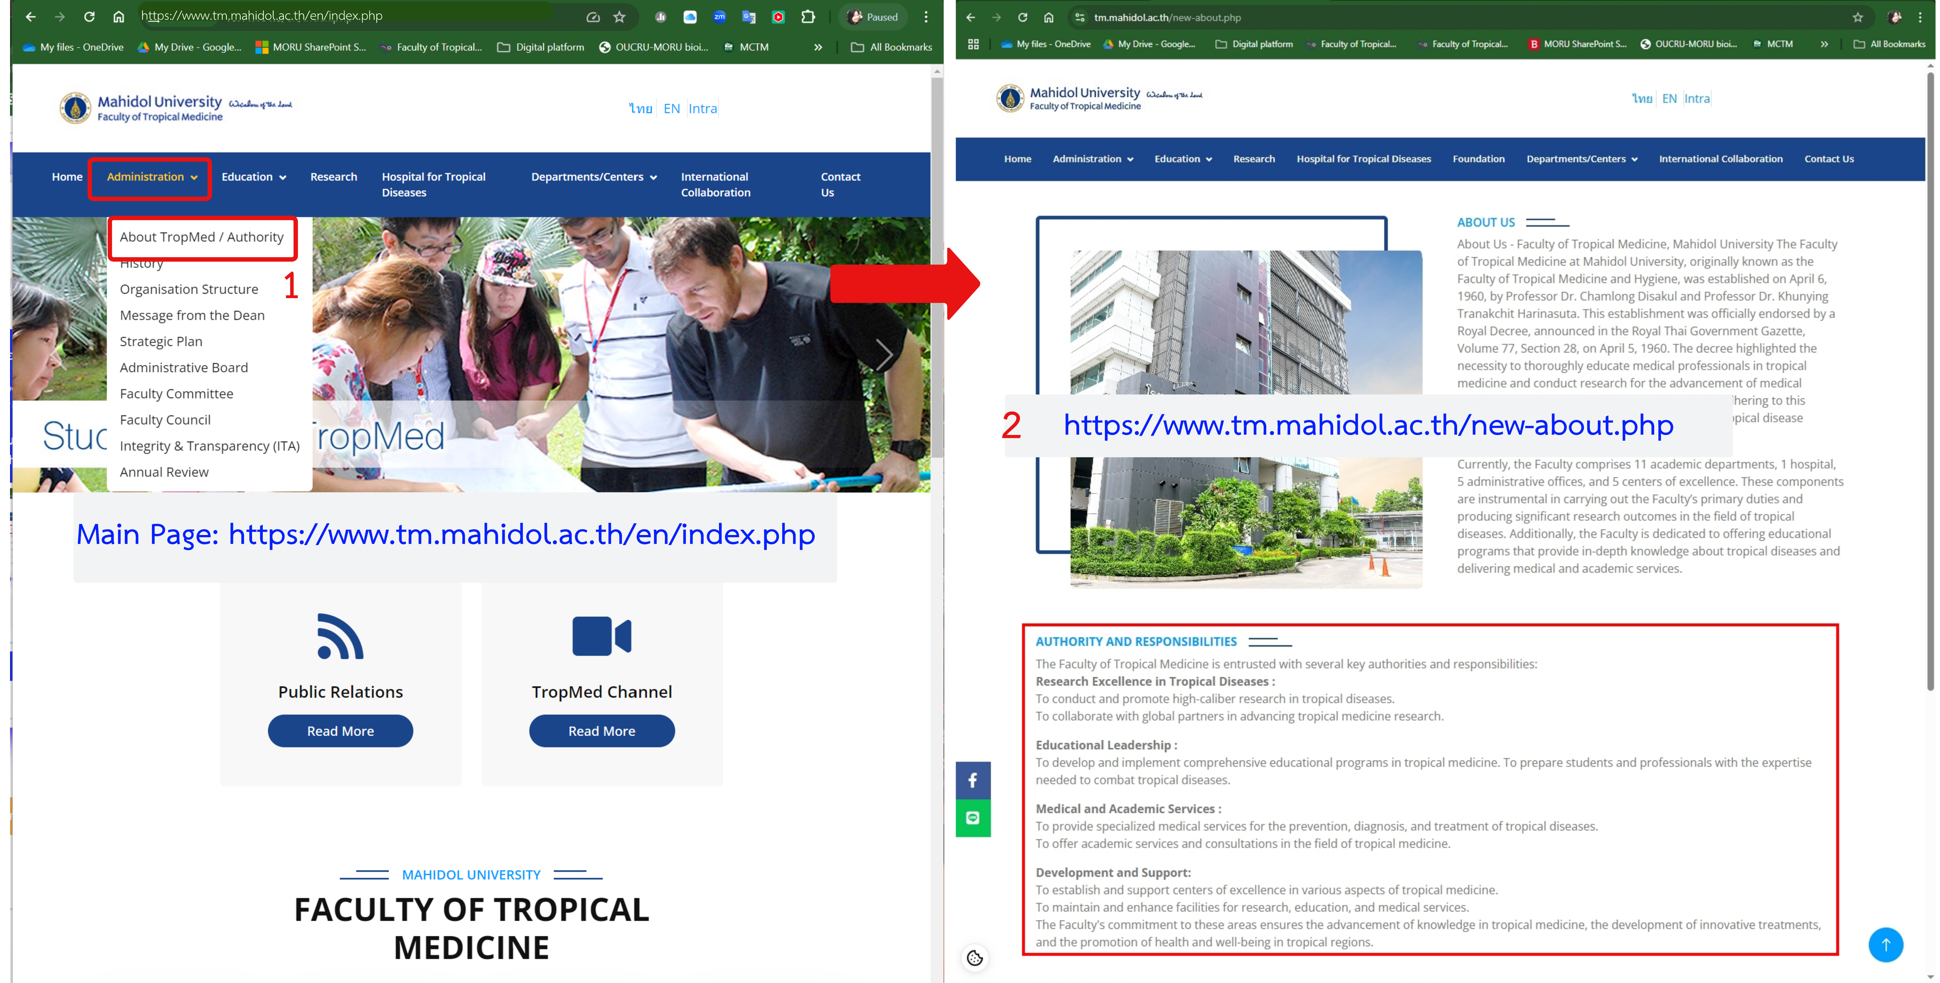The height and width of the screenshot is (983, 1940).
Task: Select Integrity & Transparency (ITA) entry
Action: [210, 446]
